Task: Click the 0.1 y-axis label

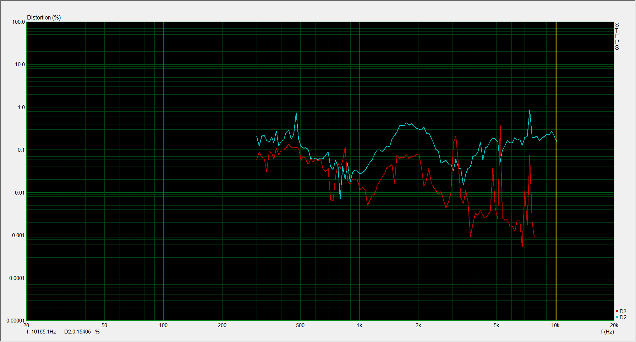Action: [21, 150]
